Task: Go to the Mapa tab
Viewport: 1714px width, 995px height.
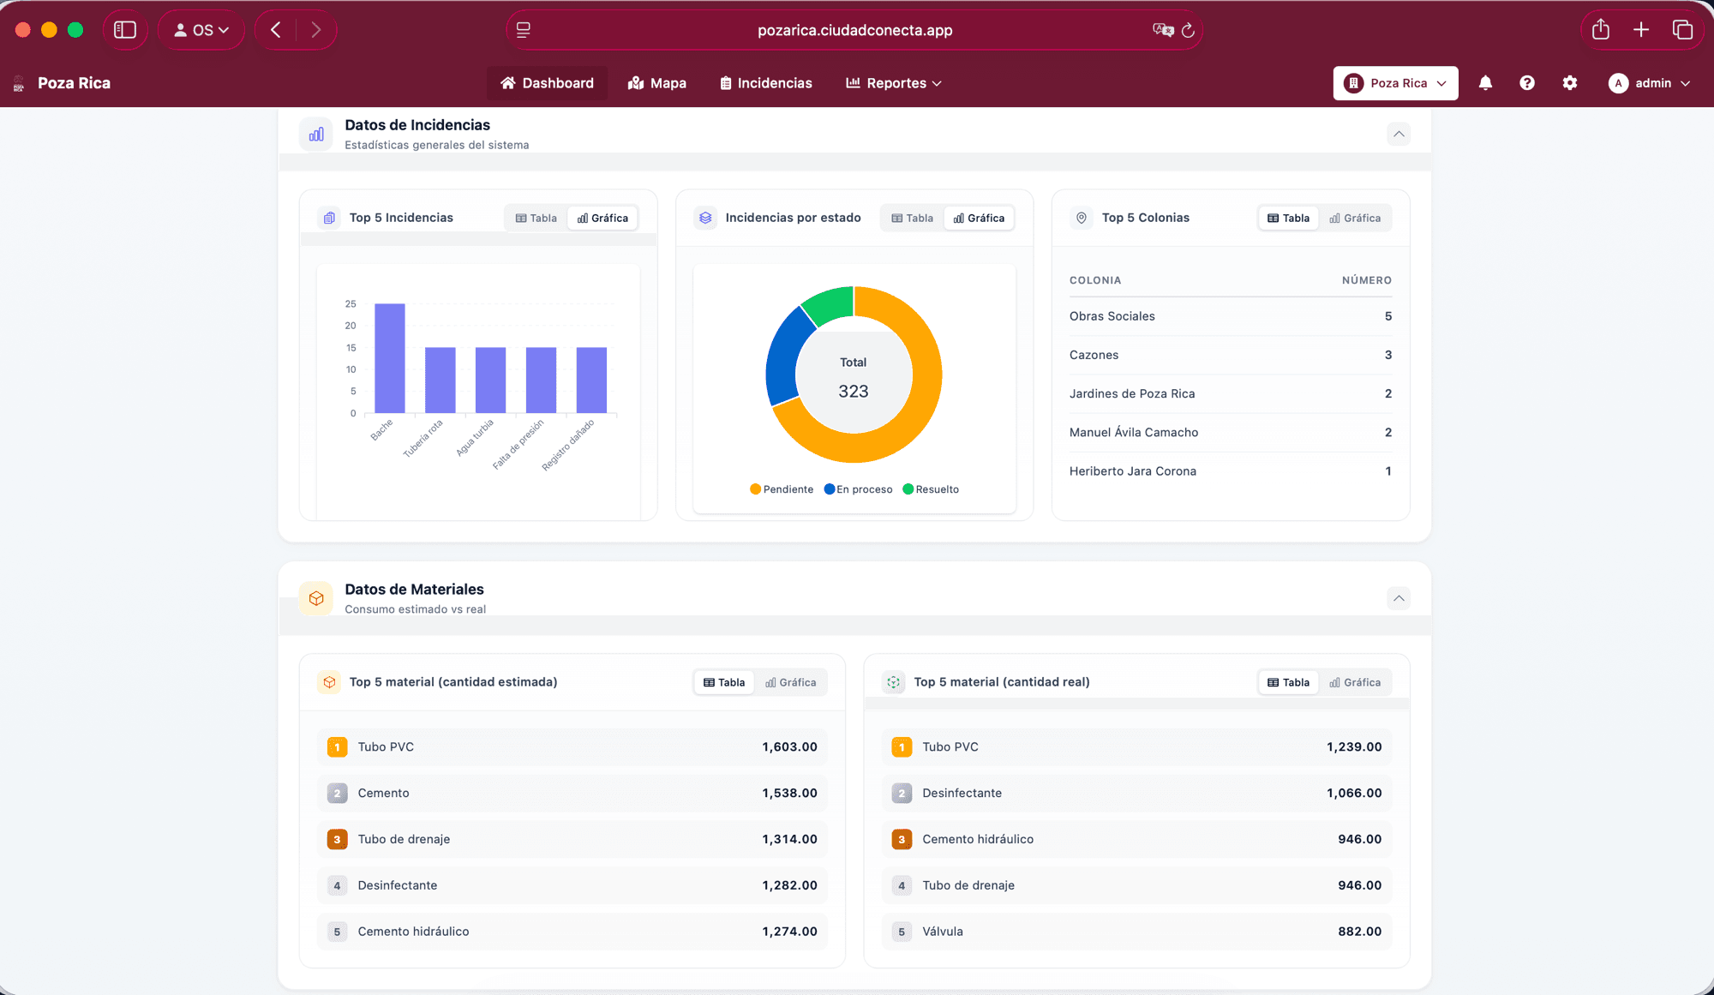Action: [x=657, y=83]
